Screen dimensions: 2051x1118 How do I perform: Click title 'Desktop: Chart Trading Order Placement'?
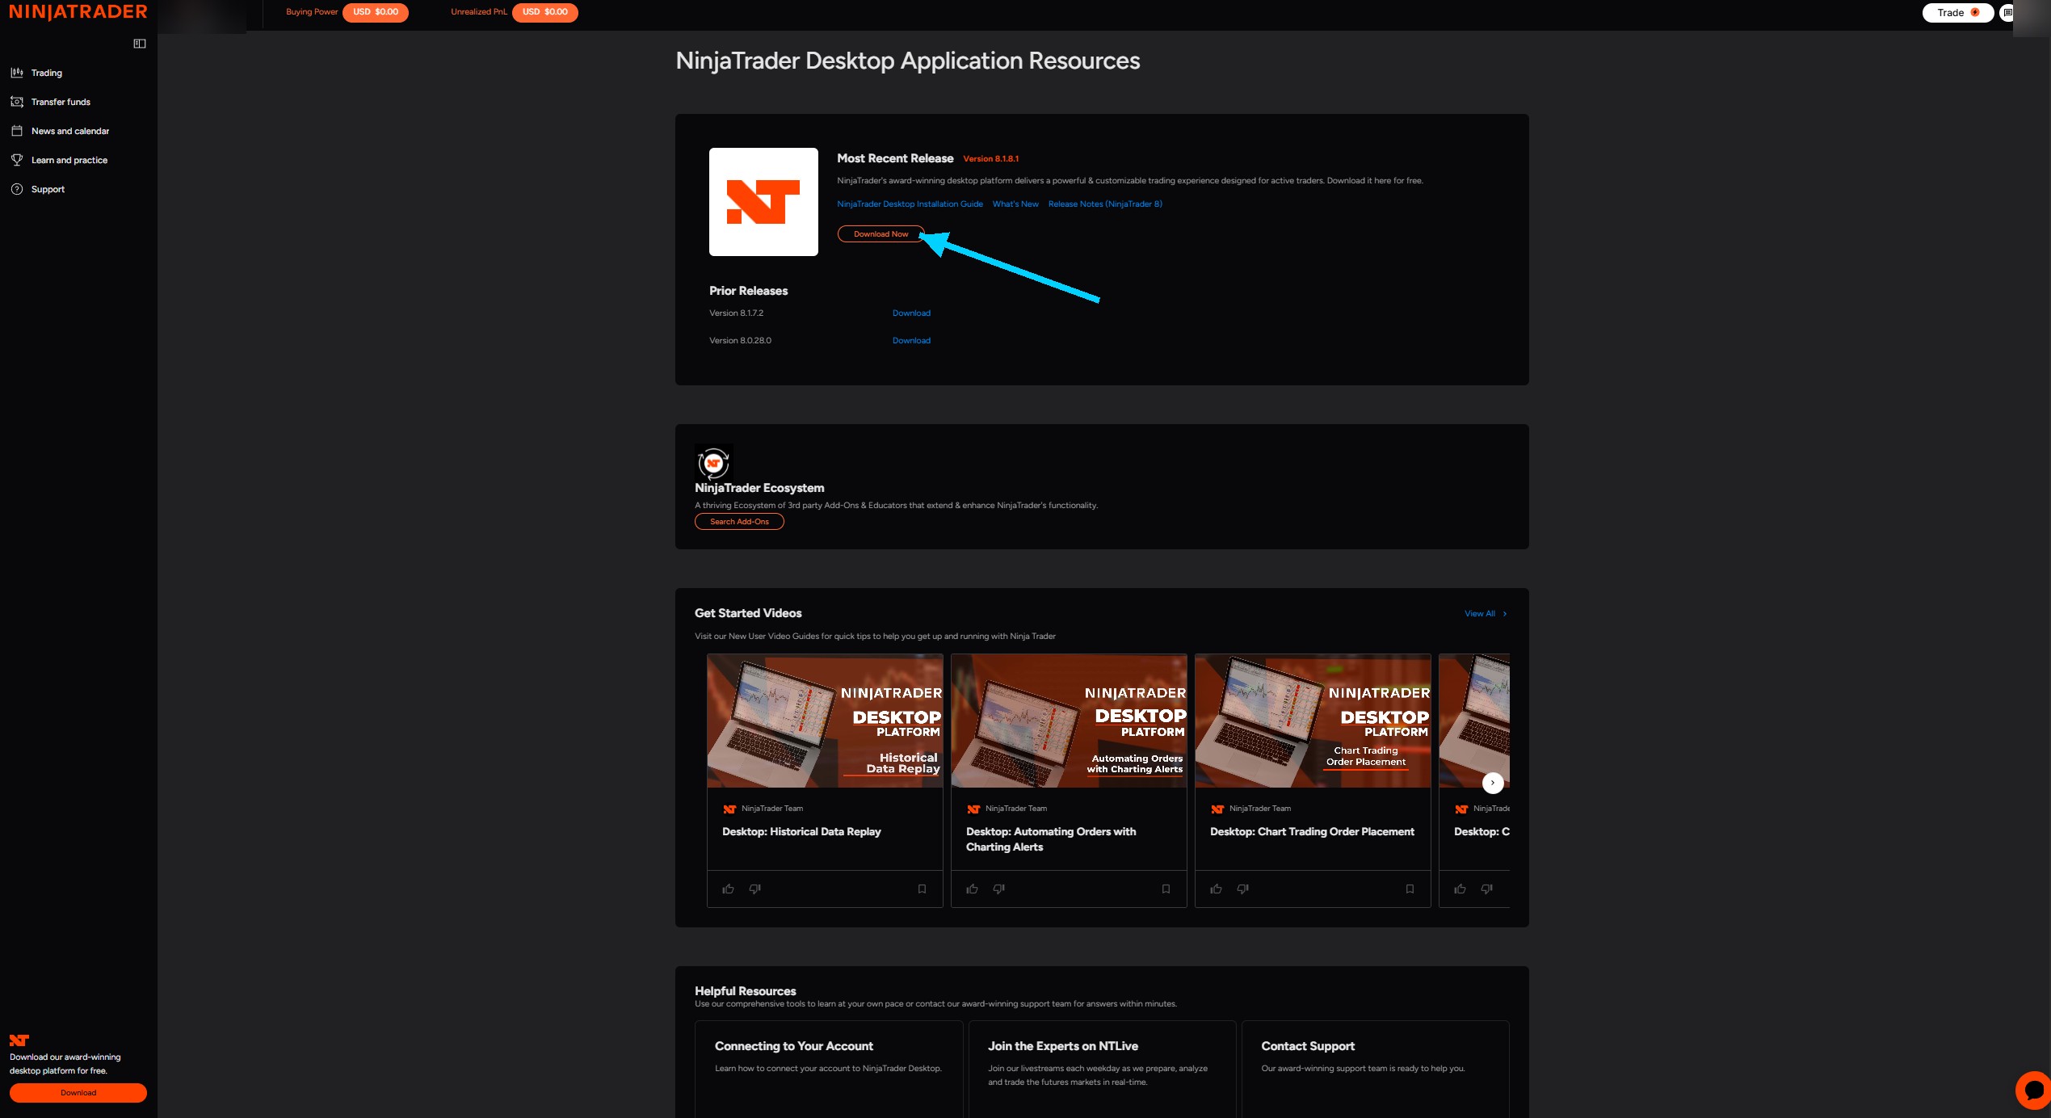tap(1312, 832)
